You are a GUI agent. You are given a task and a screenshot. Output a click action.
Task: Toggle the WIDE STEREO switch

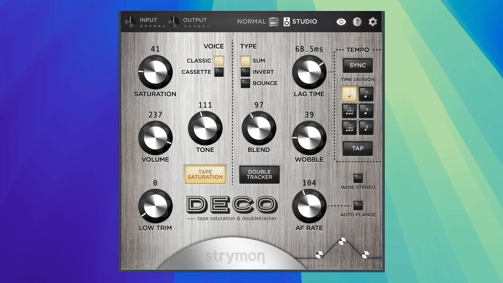358,178
